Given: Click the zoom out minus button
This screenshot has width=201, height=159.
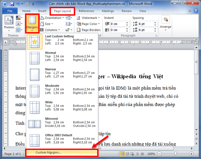Looking at the screenshot, I should tap(160, 154).
